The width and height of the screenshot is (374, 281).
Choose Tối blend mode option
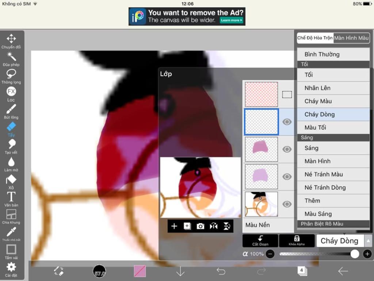333,75
